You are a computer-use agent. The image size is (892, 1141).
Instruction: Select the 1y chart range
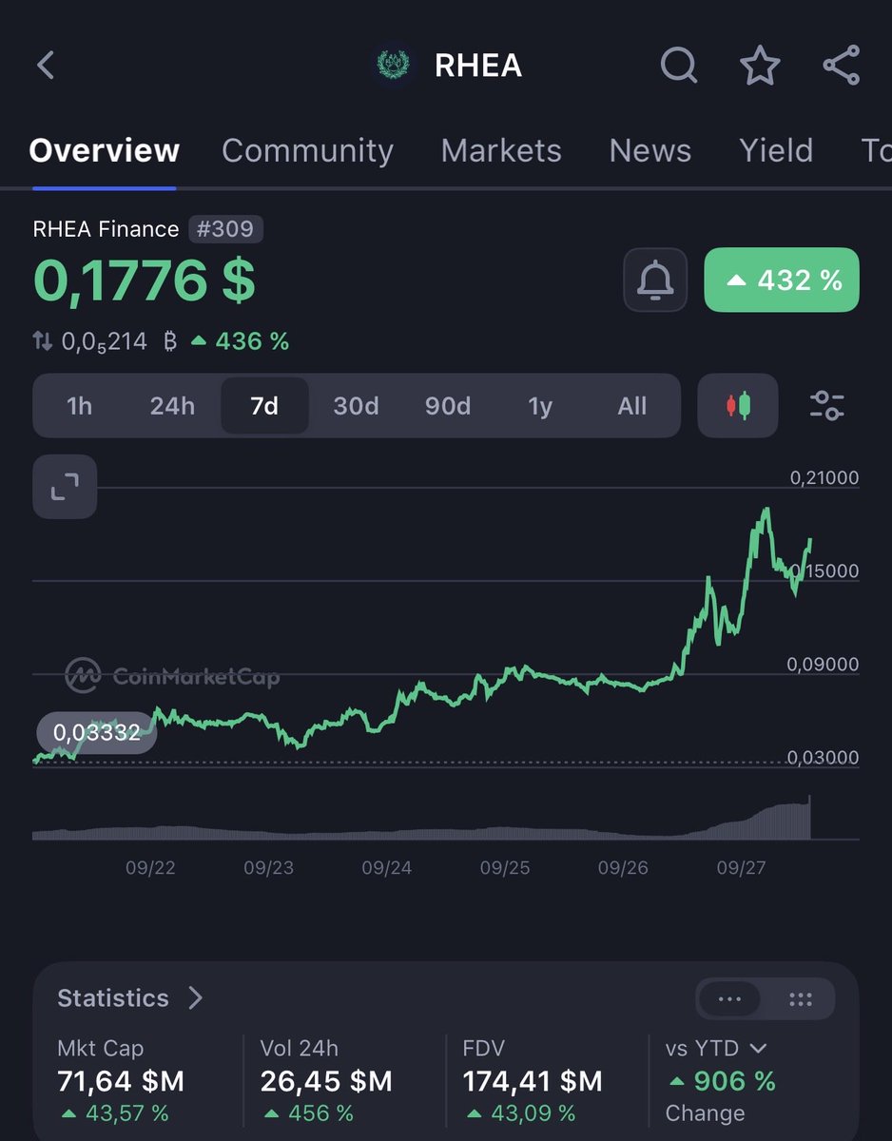[x=540, y=406]
